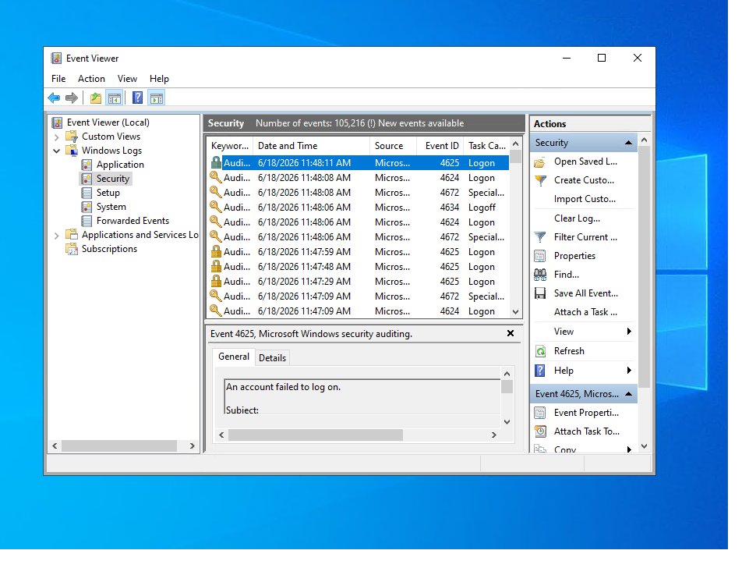
Task: Select the 11:48:08 AM event 4672 row
Action: (359, 193)
